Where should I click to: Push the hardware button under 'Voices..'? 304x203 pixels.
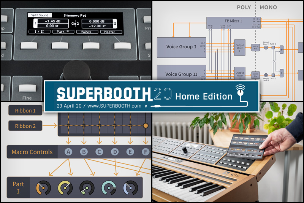[91, 46]
